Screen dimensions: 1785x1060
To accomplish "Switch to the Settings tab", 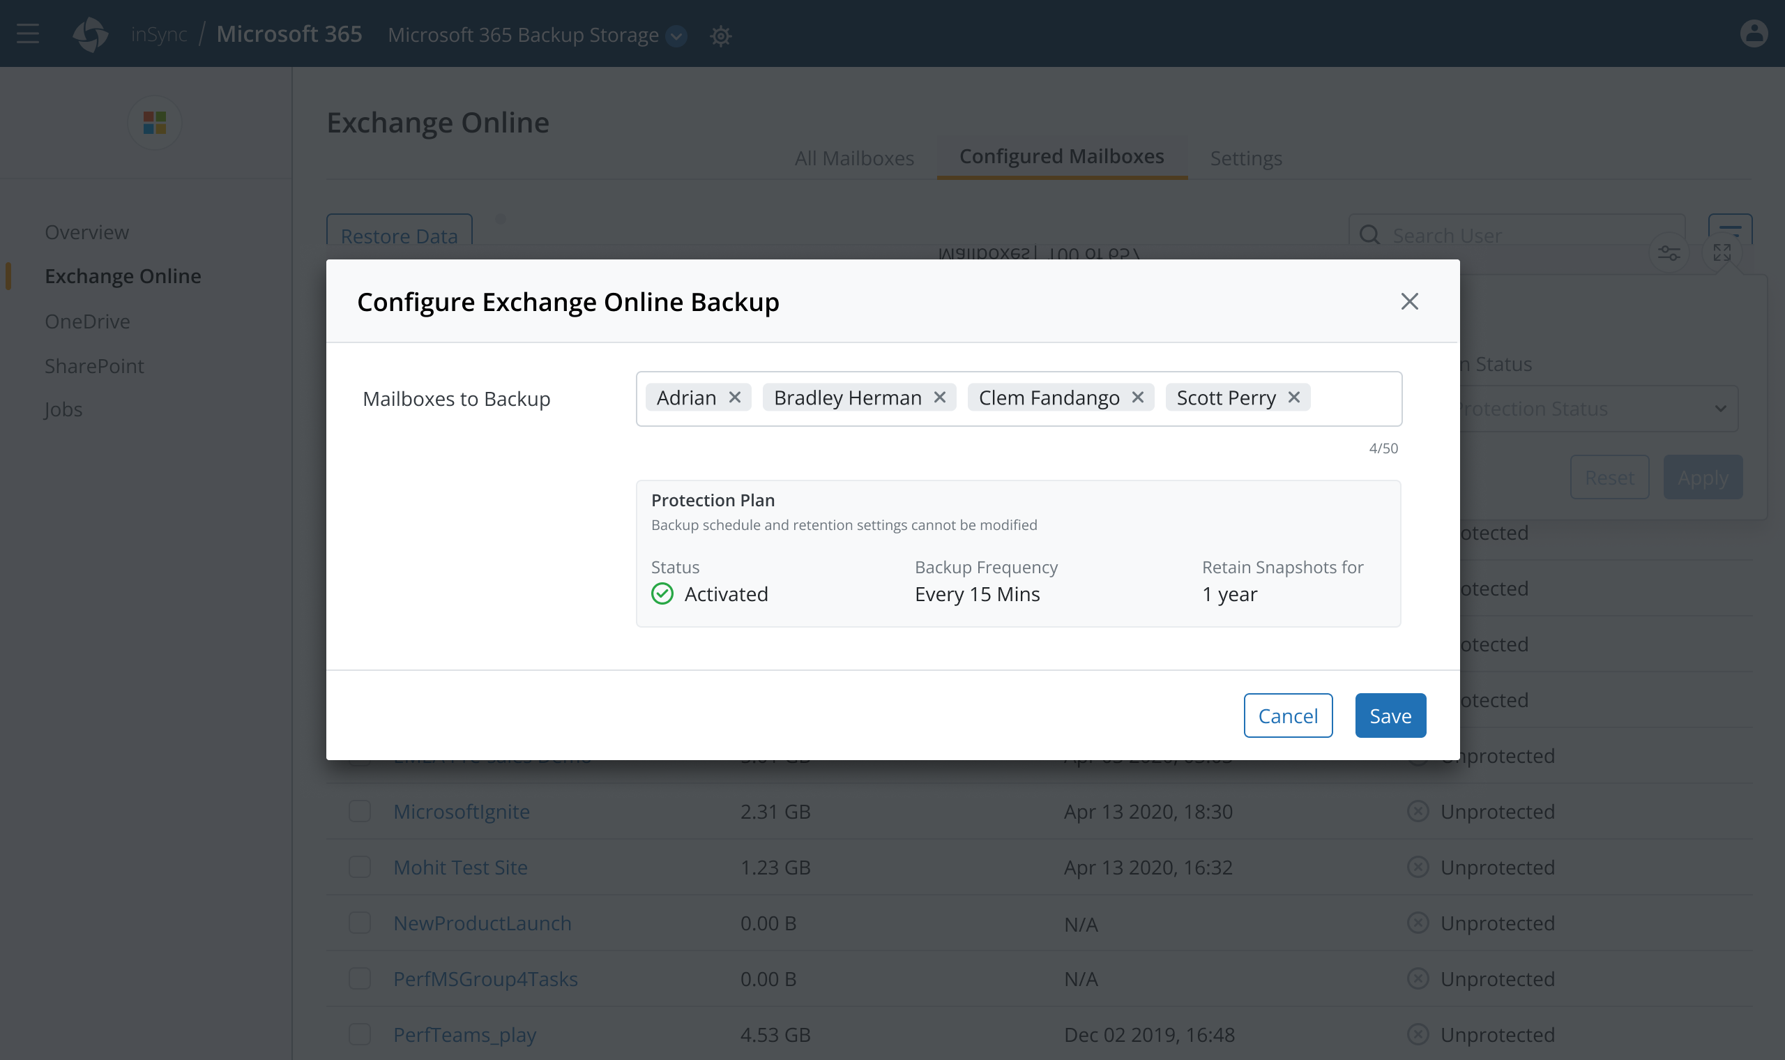I will [x=1246, y=156].
